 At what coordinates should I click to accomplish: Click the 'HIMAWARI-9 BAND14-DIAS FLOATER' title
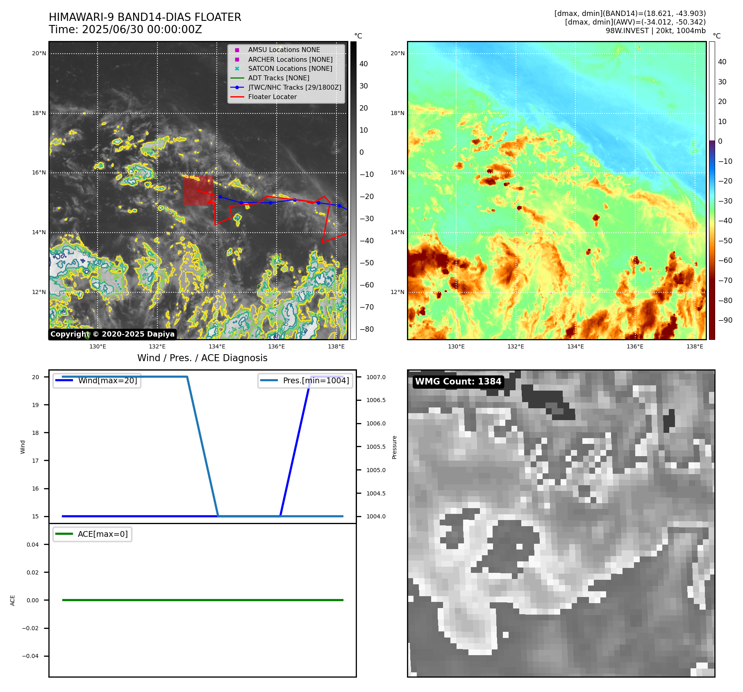coord(145,17)
